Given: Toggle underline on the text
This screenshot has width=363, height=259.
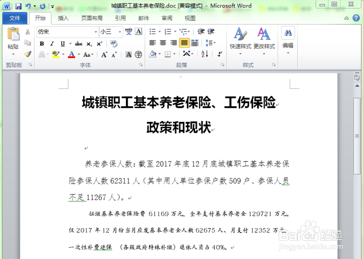Looking at the screenshot, I should coord(62,44).
